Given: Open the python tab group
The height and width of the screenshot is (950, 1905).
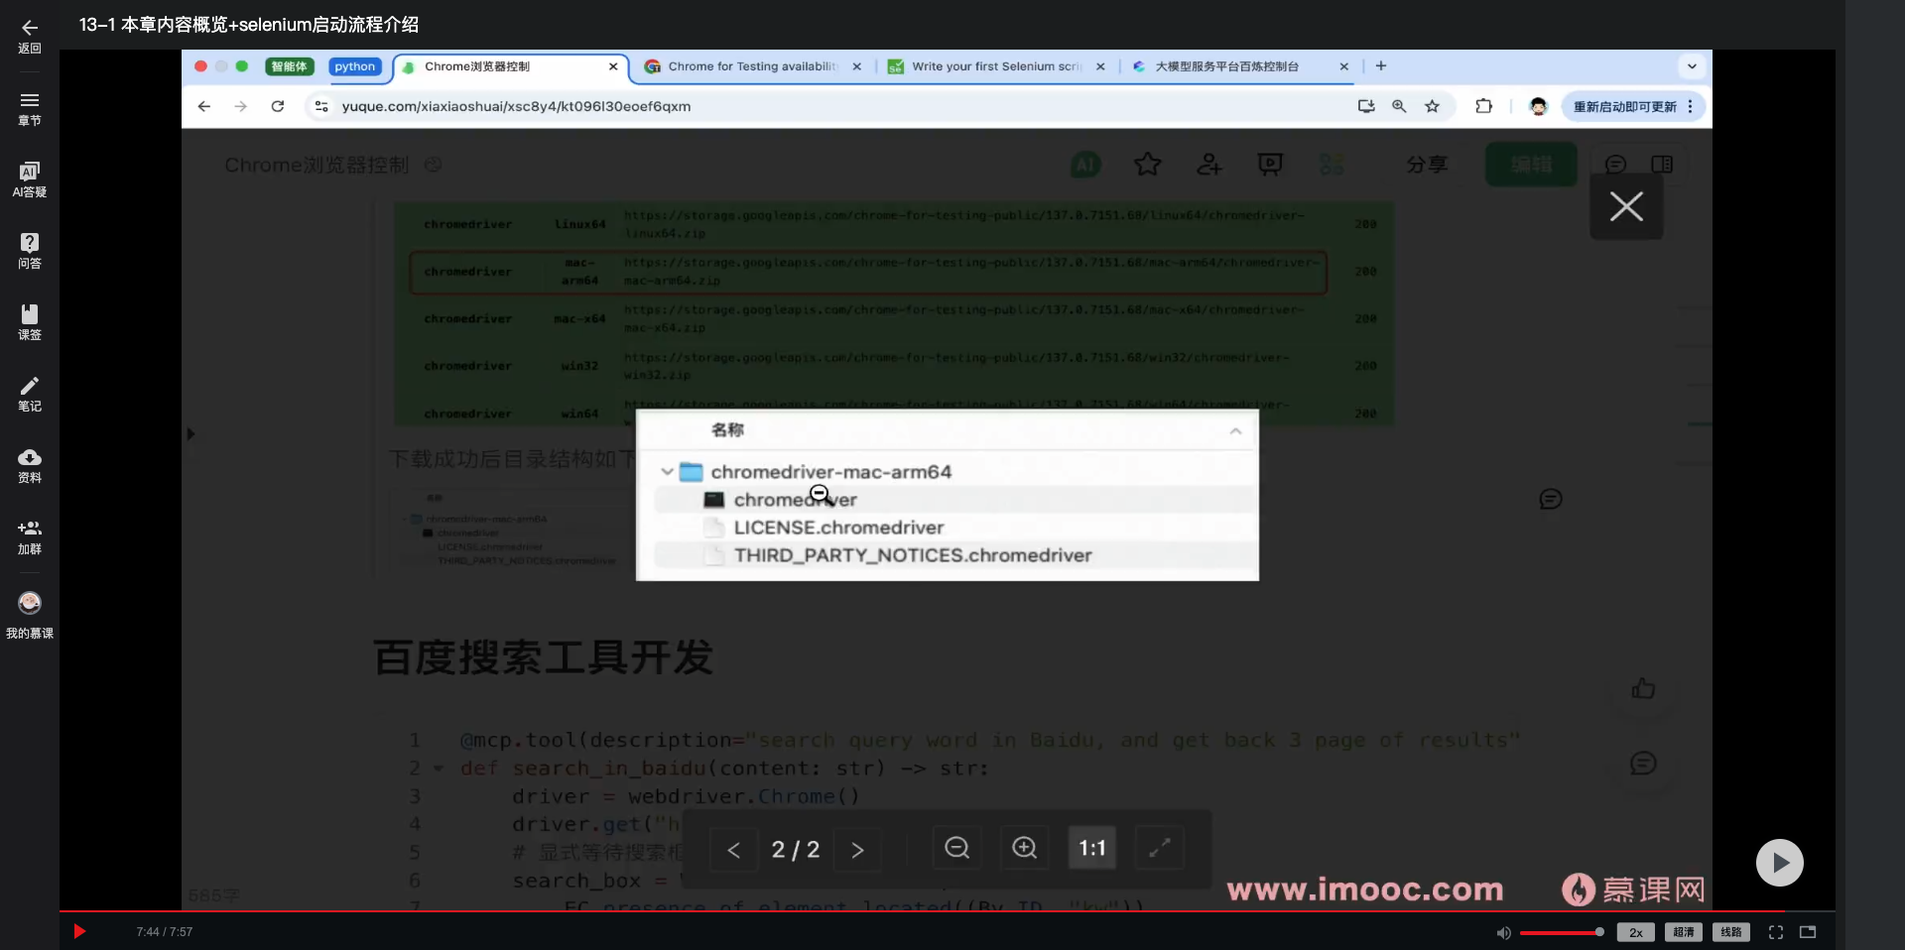Looking at the screenshot, I should 355,66.
